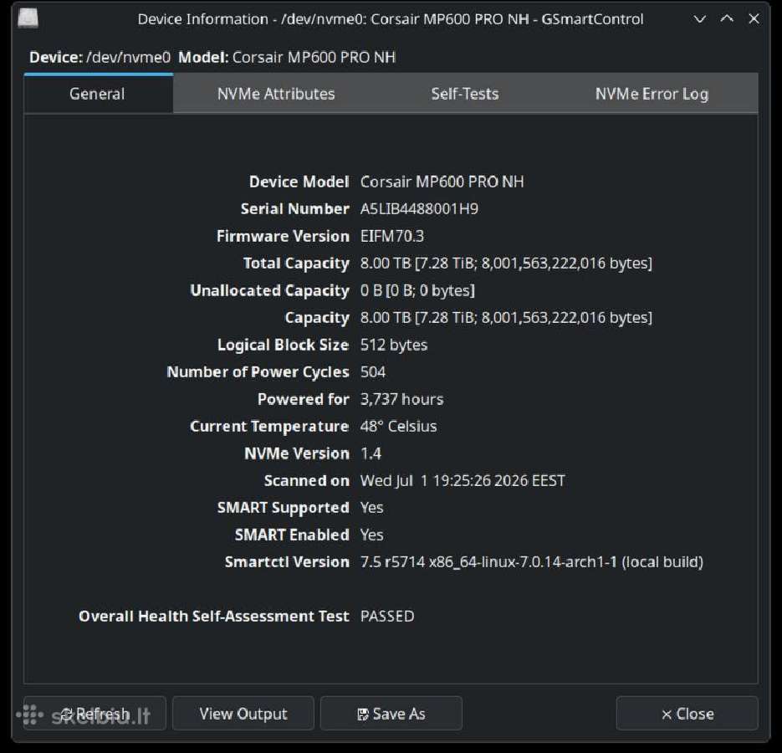Click the Overall Health Self-Assessment Test label

coord(214,617)
